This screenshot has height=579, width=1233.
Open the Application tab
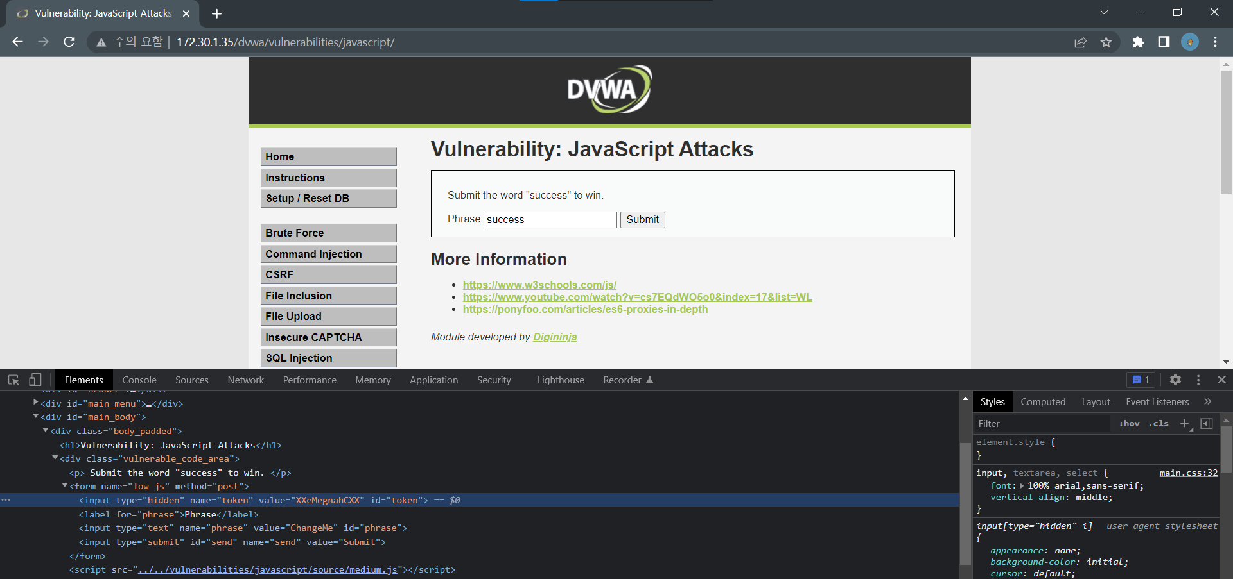coord(434,380)
